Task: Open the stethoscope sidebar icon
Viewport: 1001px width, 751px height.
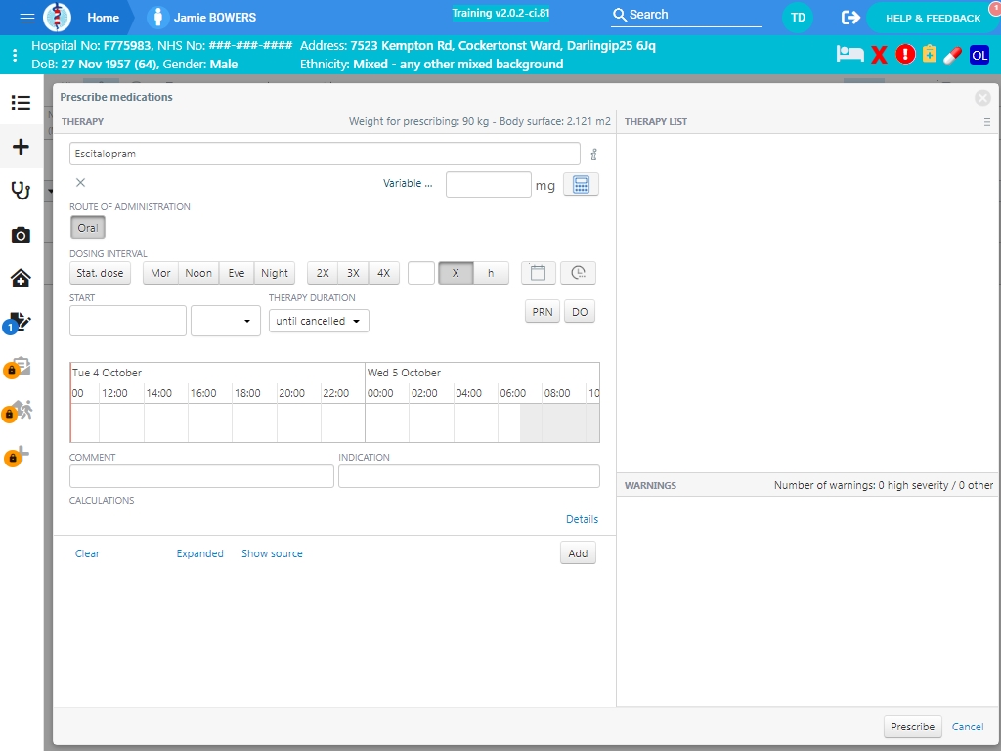Action: point(22,191)
